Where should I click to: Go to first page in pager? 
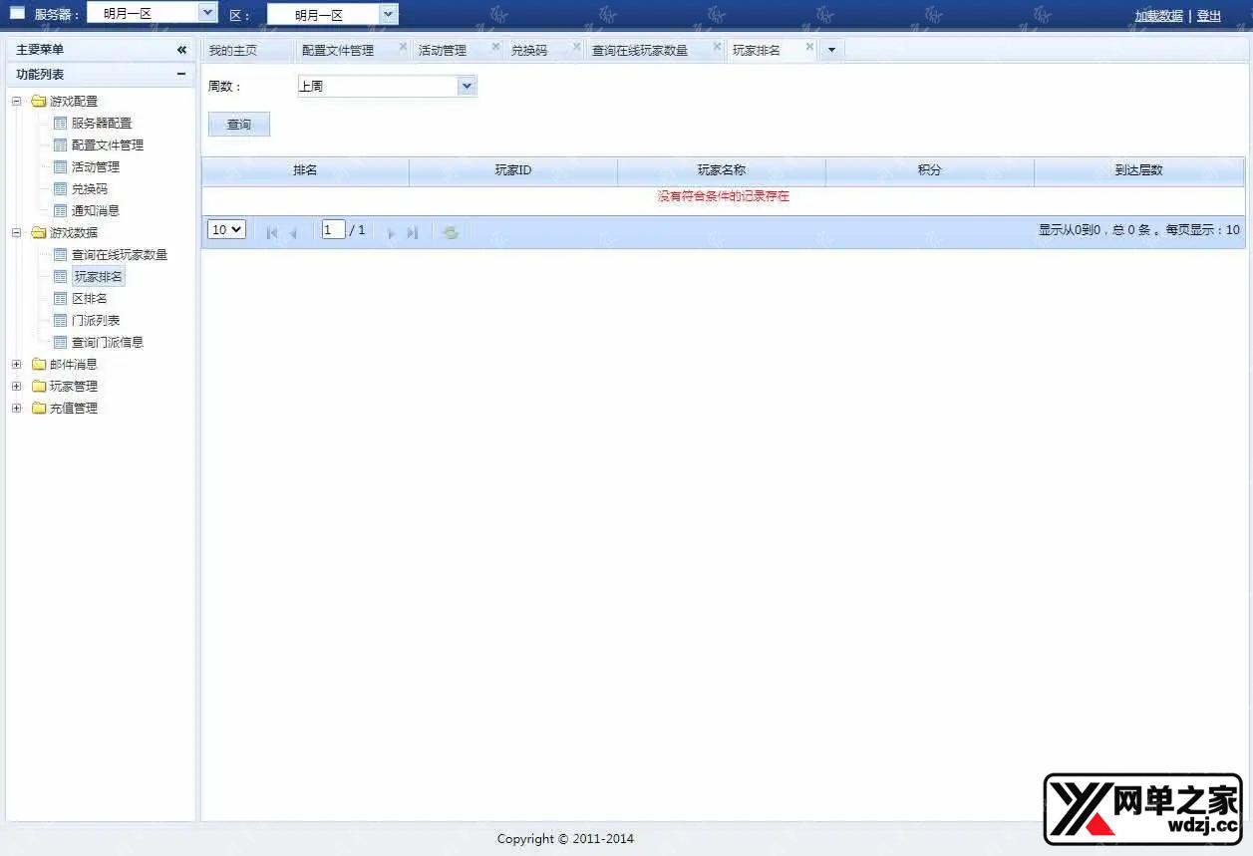pyautogui.click(x=272, y=232)
